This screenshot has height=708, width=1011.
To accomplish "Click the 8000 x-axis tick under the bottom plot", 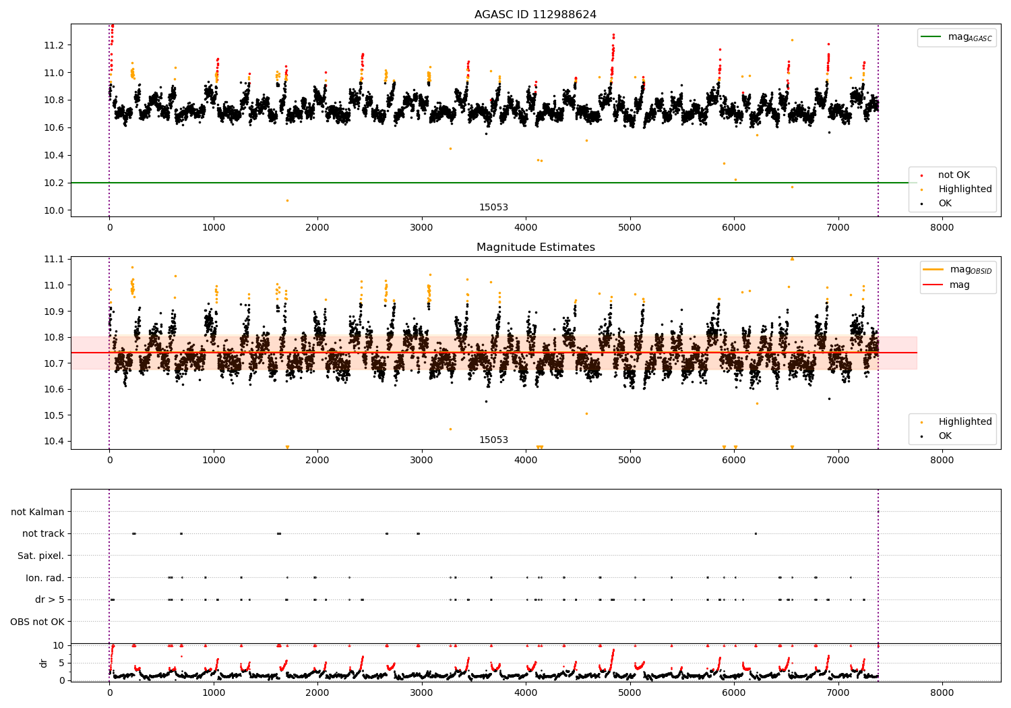I will point(942,692).
